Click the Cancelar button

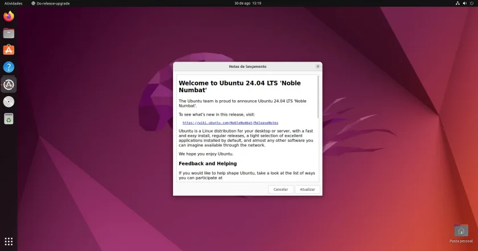pos(281,190)
